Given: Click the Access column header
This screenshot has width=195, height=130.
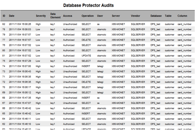Looking at the screenshot, I should click(x=67, y=15).
